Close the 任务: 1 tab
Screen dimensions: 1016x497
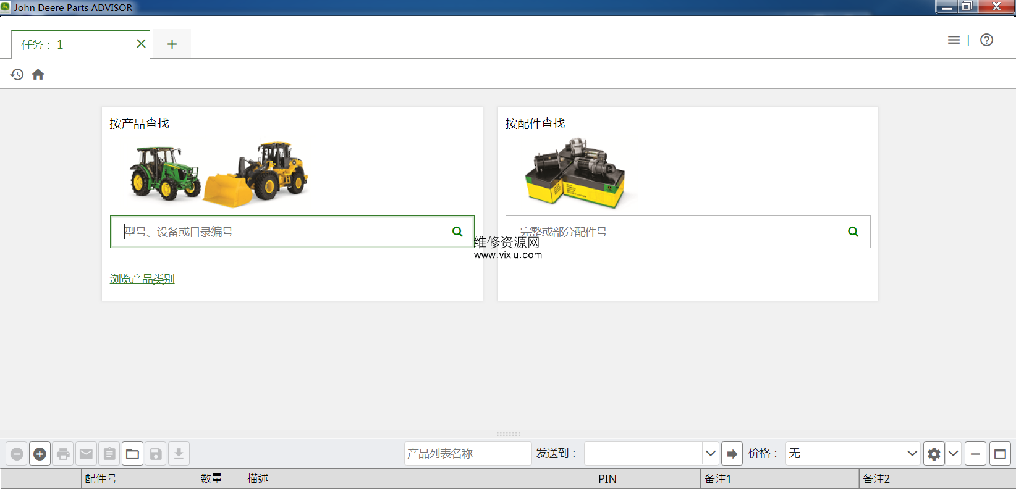click(141, 44)
